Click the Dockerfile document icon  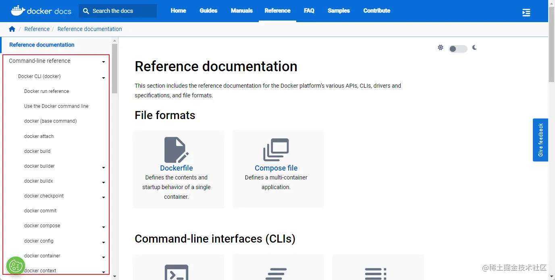[x=177, y=150]
